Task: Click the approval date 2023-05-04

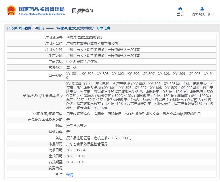Action: (76, 150)
